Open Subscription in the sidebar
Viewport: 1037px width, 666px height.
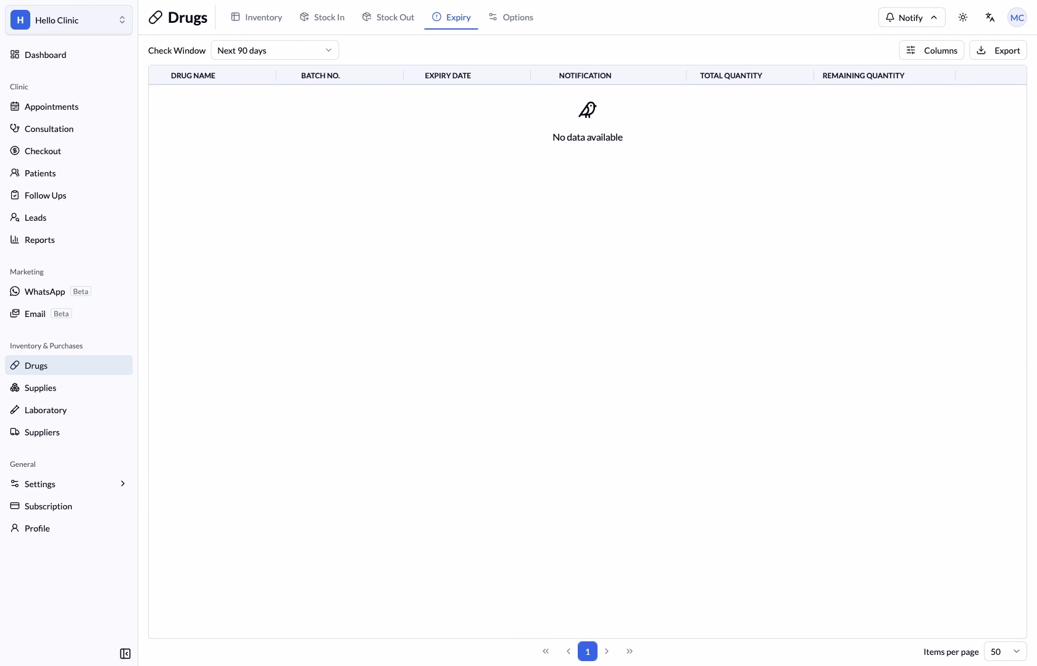pyautogui.click(x=69, y=506)
